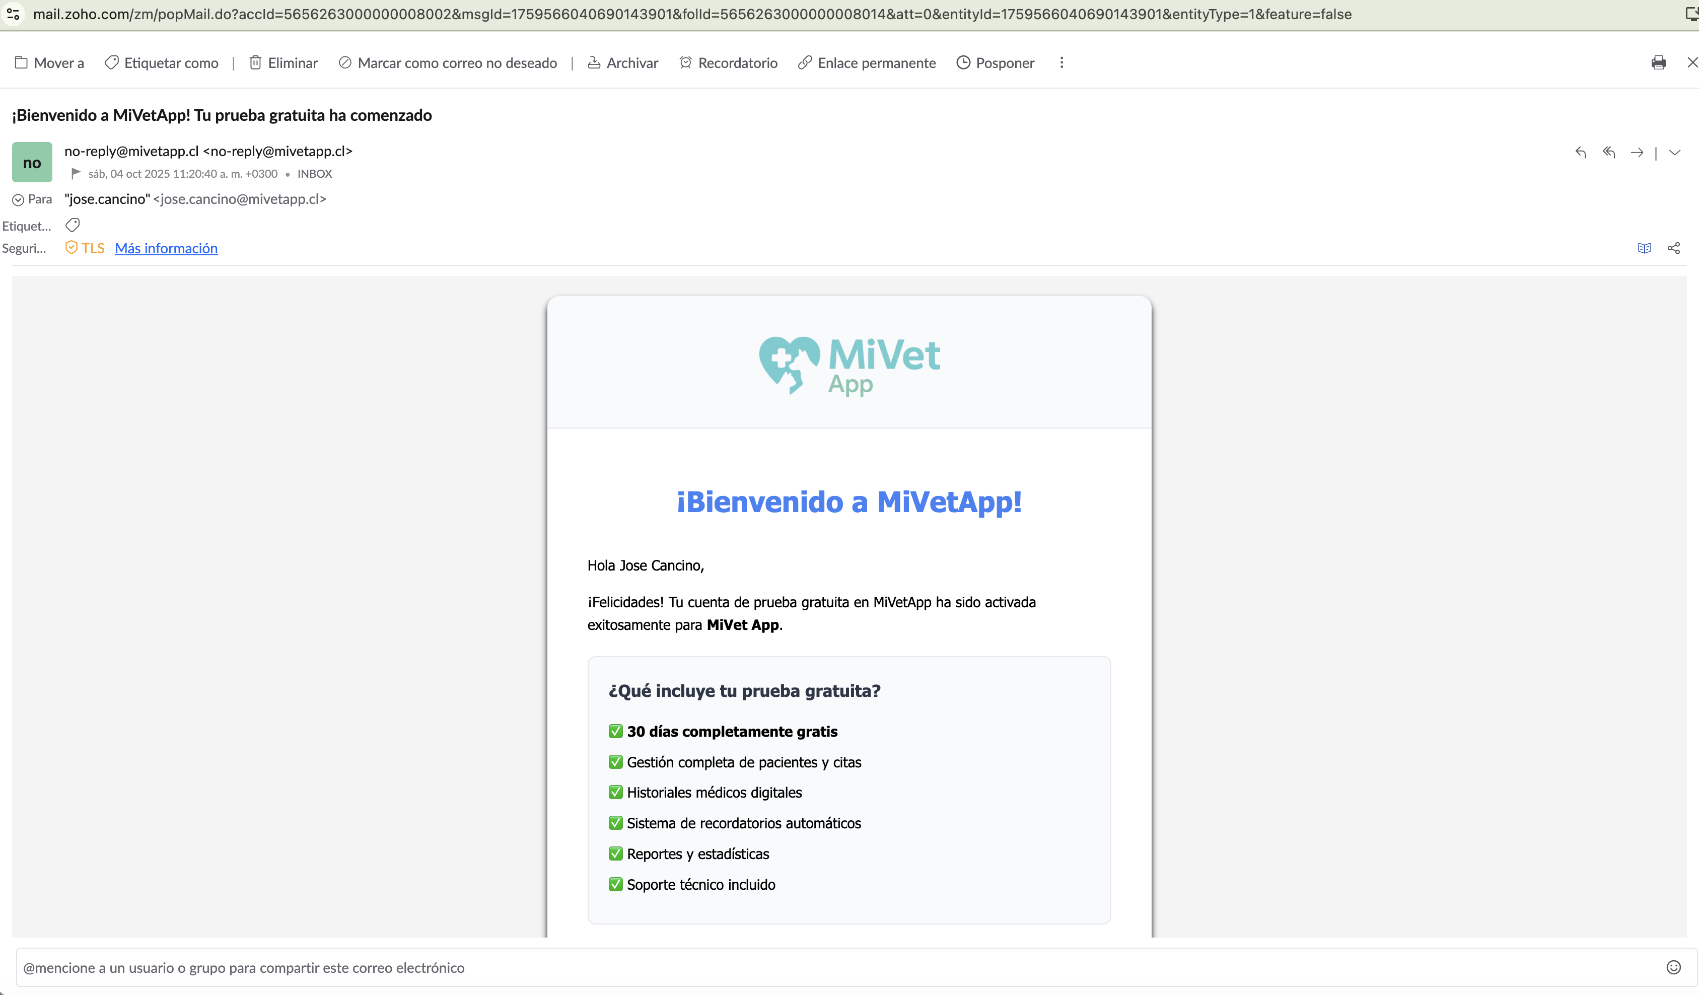
Task: Toggle the TLS security shield indicator
Action: [x=71, y=247]
